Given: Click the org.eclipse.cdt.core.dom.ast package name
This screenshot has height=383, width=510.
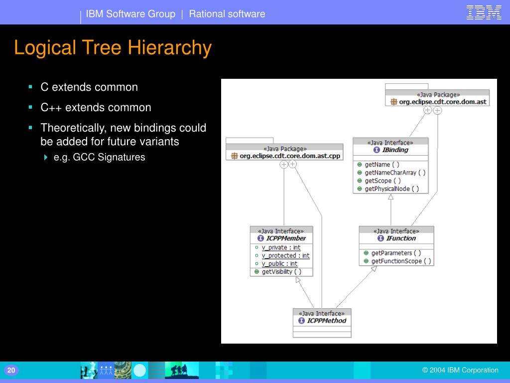Looking at the screenshot, I should pos(443,102).
